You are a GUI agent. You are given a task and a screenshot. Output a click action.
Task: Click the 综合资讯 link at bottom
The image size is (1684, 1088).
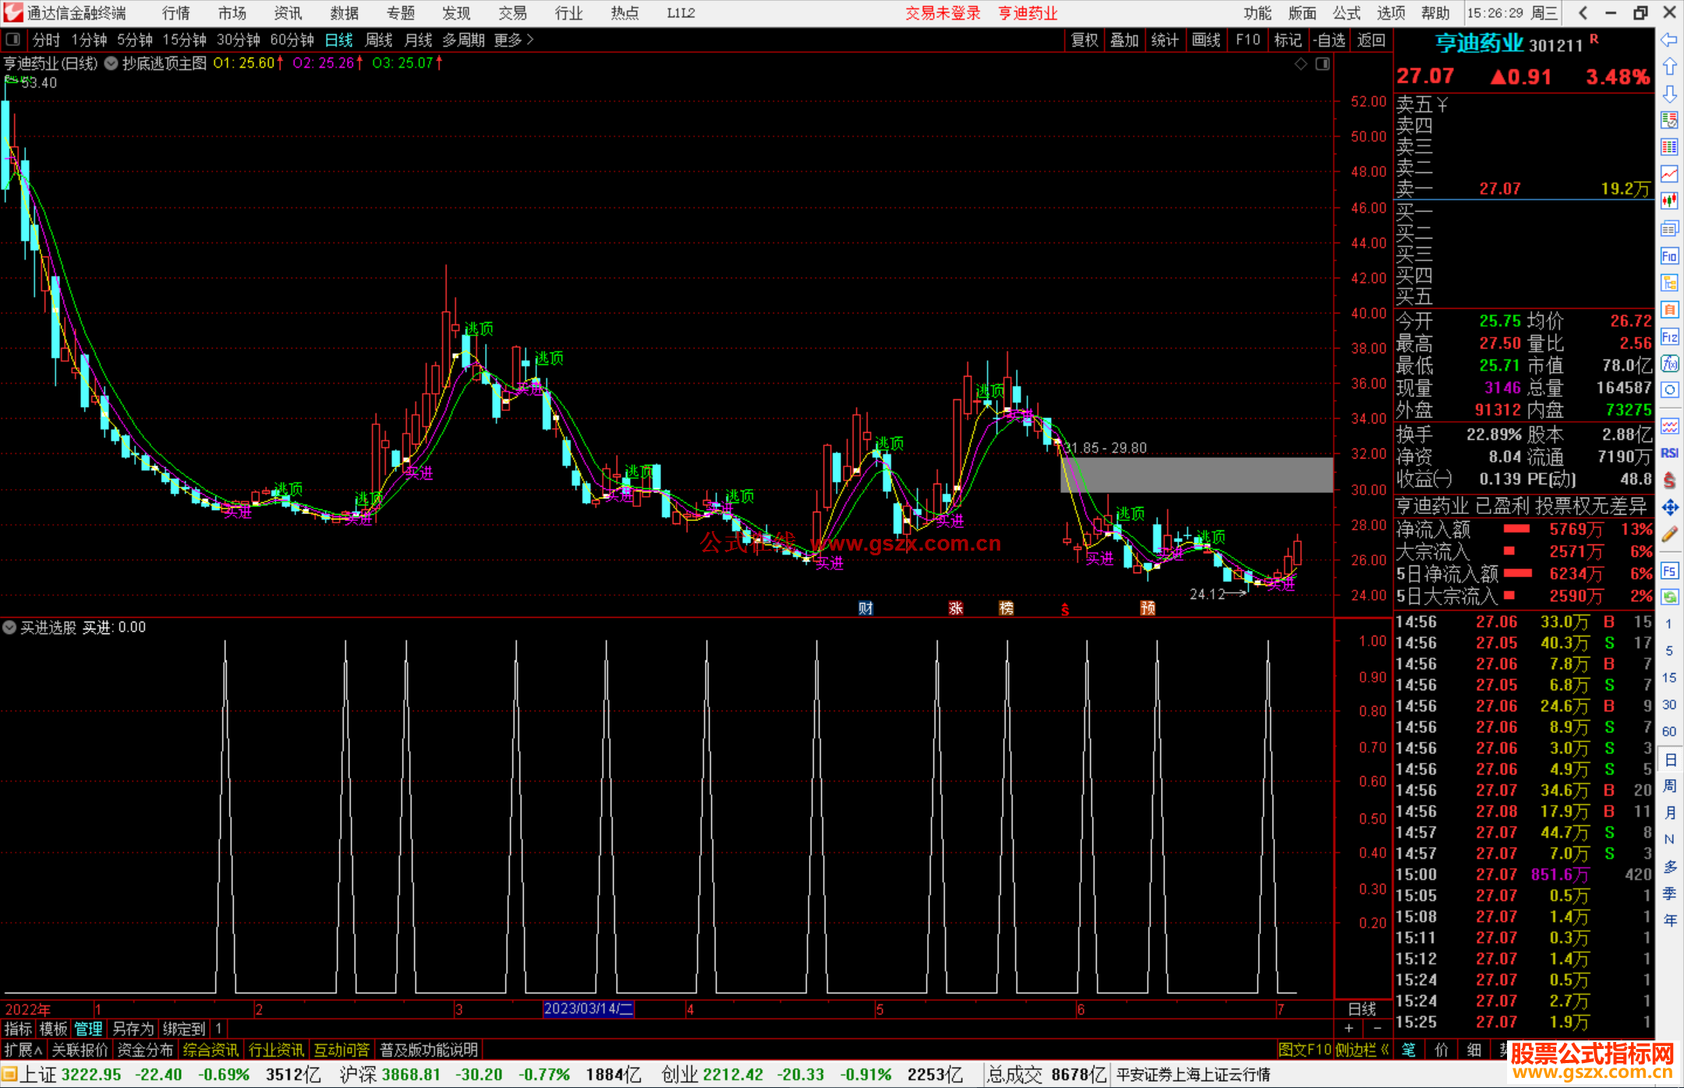(210, 1050)
